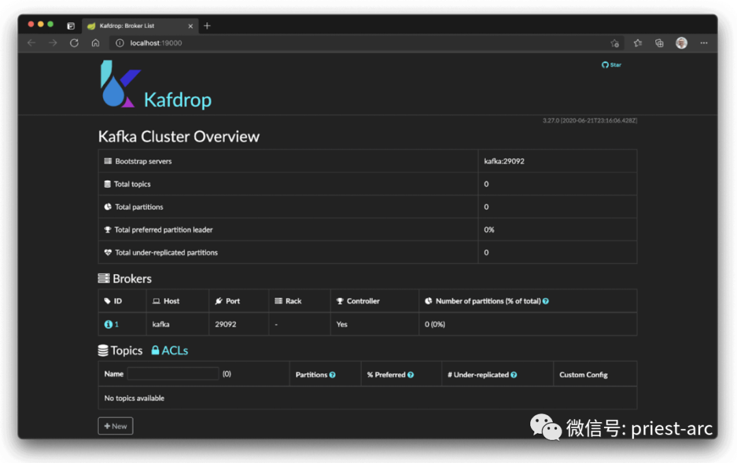The width and height of the screenshot is (737, 463).
Task: Create a topic with the New button
Action: point(115,426)
